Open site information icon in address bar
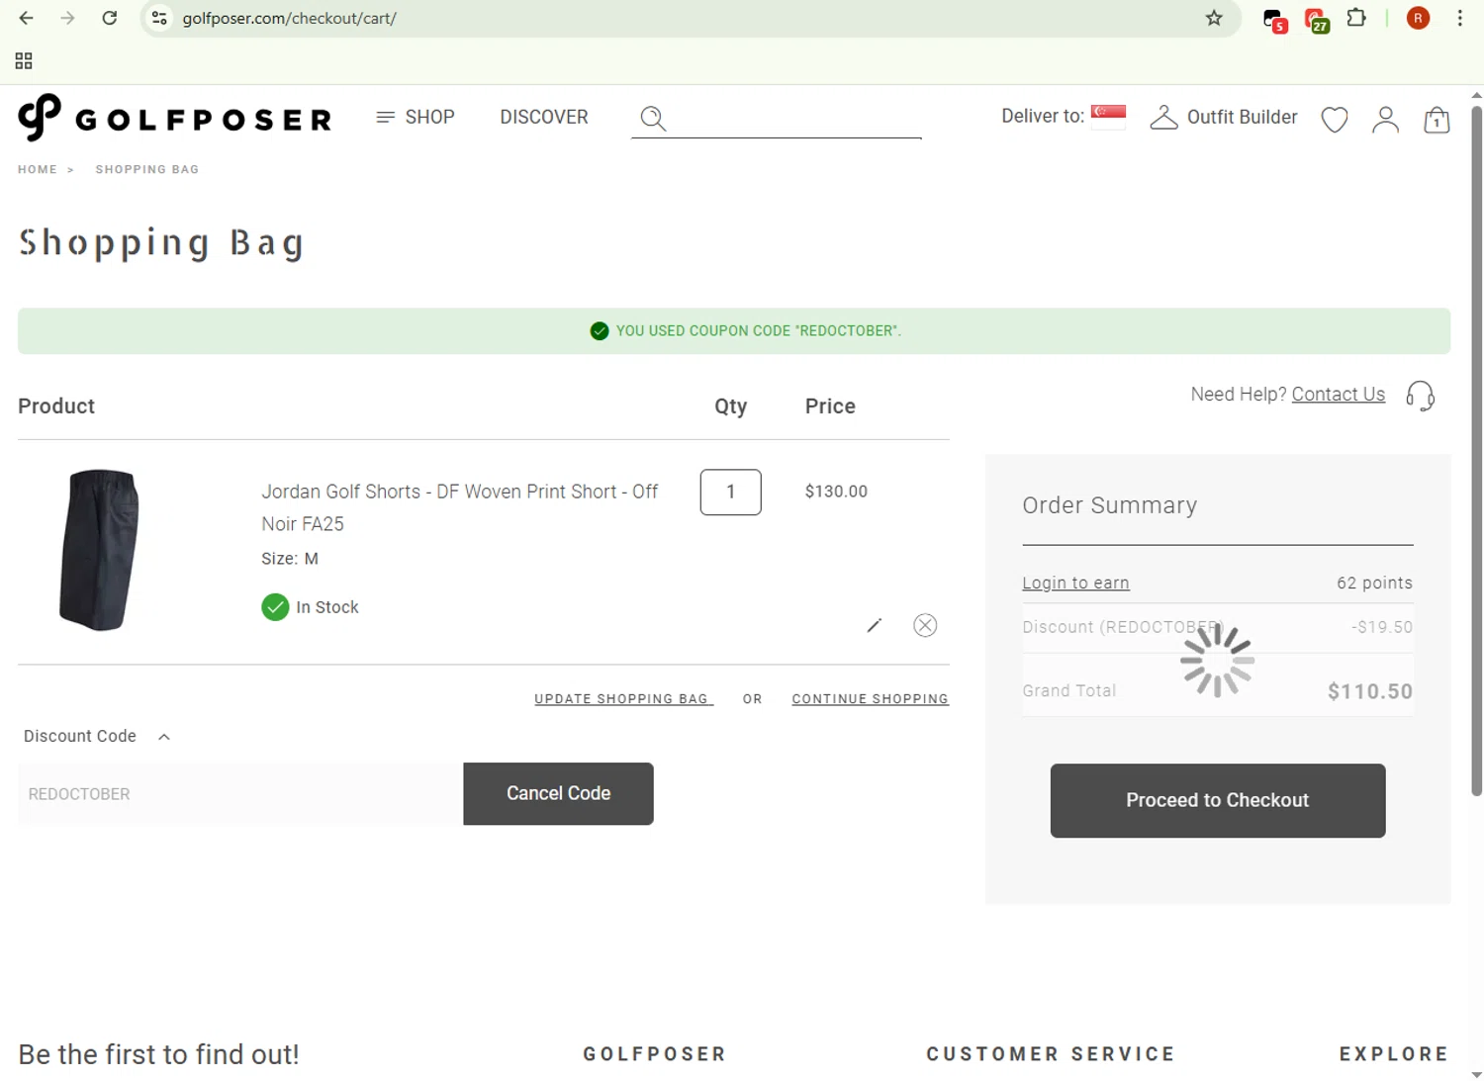This screenshot has height=1081, width=1484. 159,18
